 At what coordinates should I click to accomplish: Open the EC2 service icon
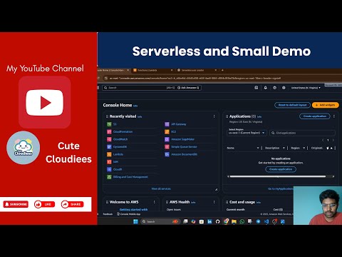point(167,131)
